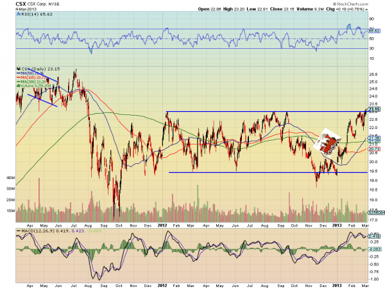The width and height of the screenshot is (385, 289).
Task: Click the 'CSX (Daily) 23.15' legend label
Action: pyautogui.click(x=40, y=69)
